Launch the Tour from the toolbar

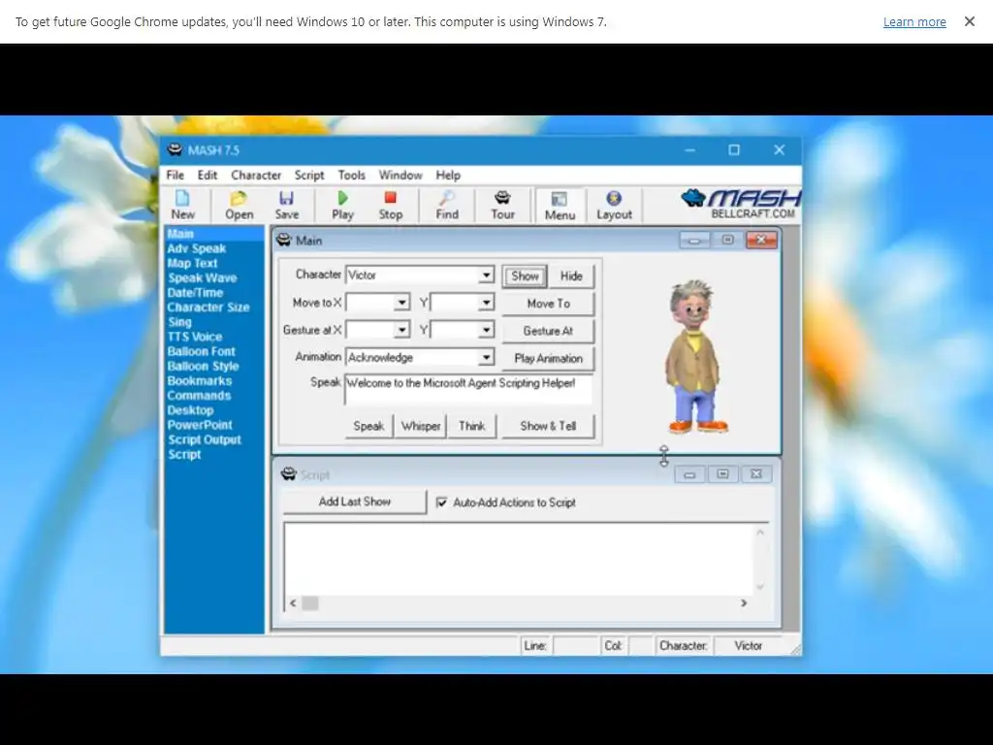(x=502, y=206)
